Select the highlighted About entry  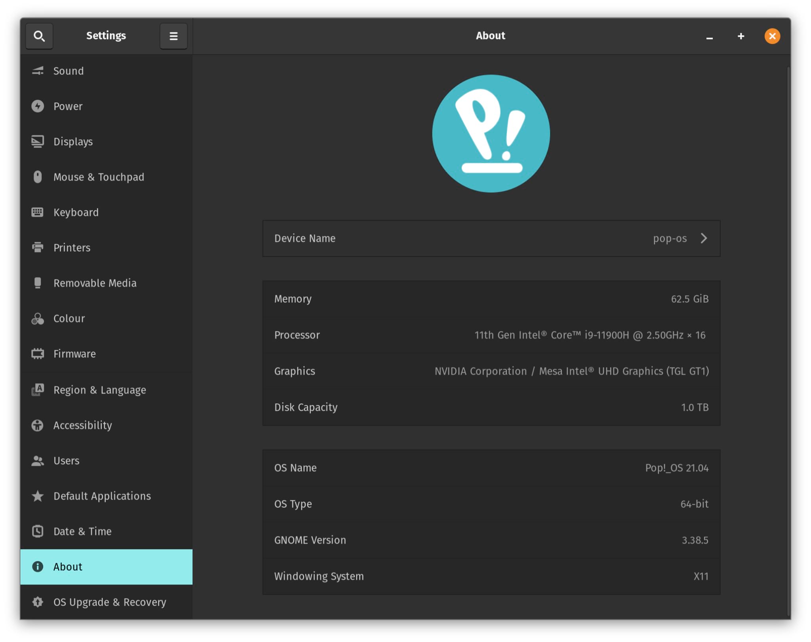(106, 566)
